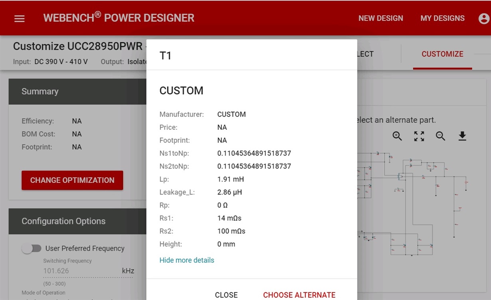Image resolution: width=491 pixels, height=300 pixels.
Task: Select the Rp value 0 Ω
Action: click(222, 205)
